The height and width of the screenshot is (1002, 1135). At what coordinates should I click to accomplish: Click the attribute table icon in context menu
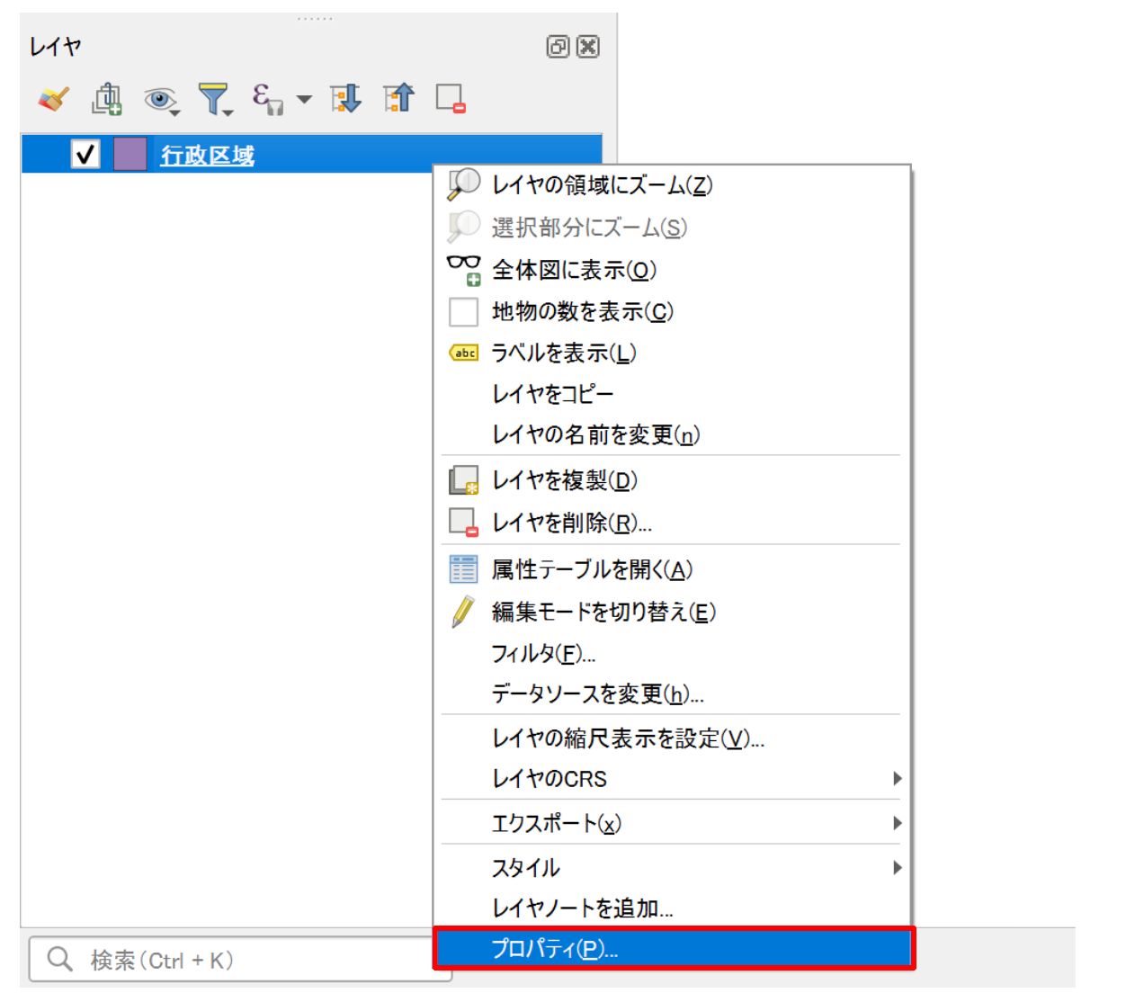click(x=463, y=569)
